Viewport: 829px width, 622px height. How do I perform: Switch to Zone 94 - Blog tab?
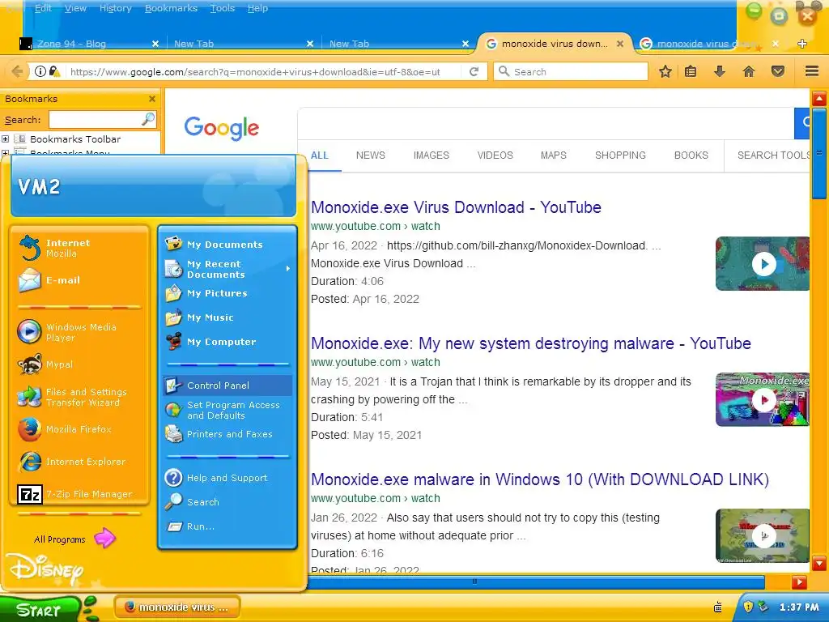[x=89, y=44]
